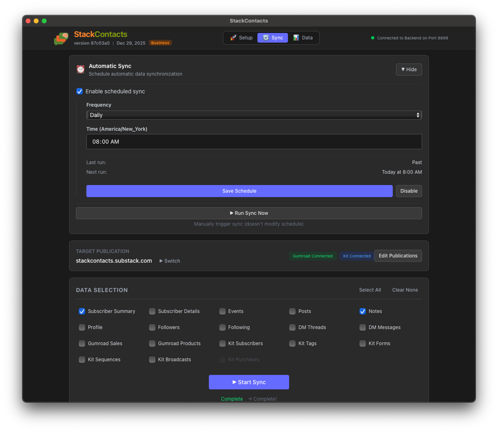Select the Kit Subscribers checkbox
Viewport: 498px width, 432px height.
(222, 344)
